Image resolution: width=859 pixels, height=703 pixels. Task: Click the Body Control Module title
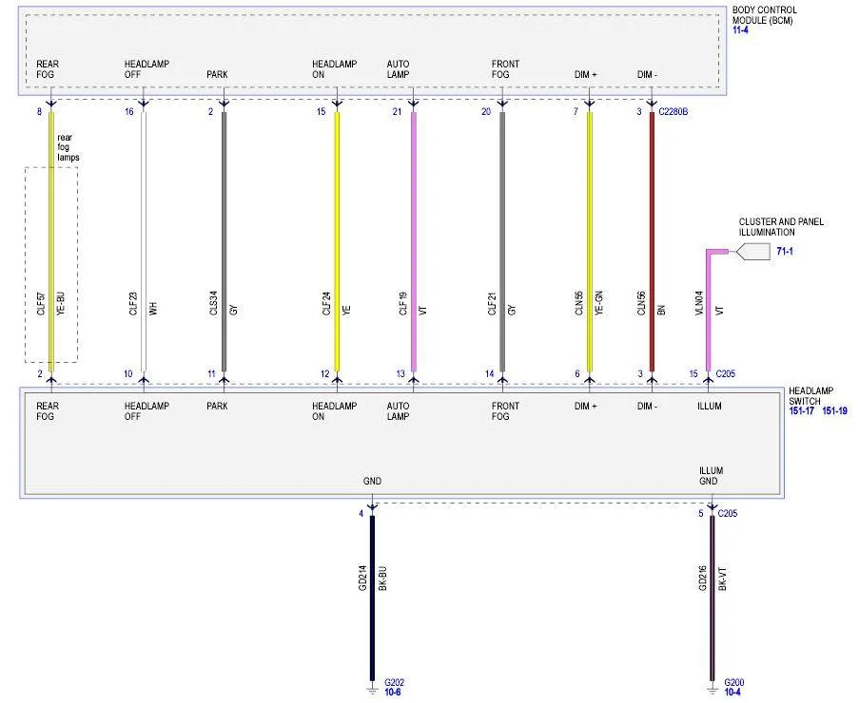coord(764,15)
